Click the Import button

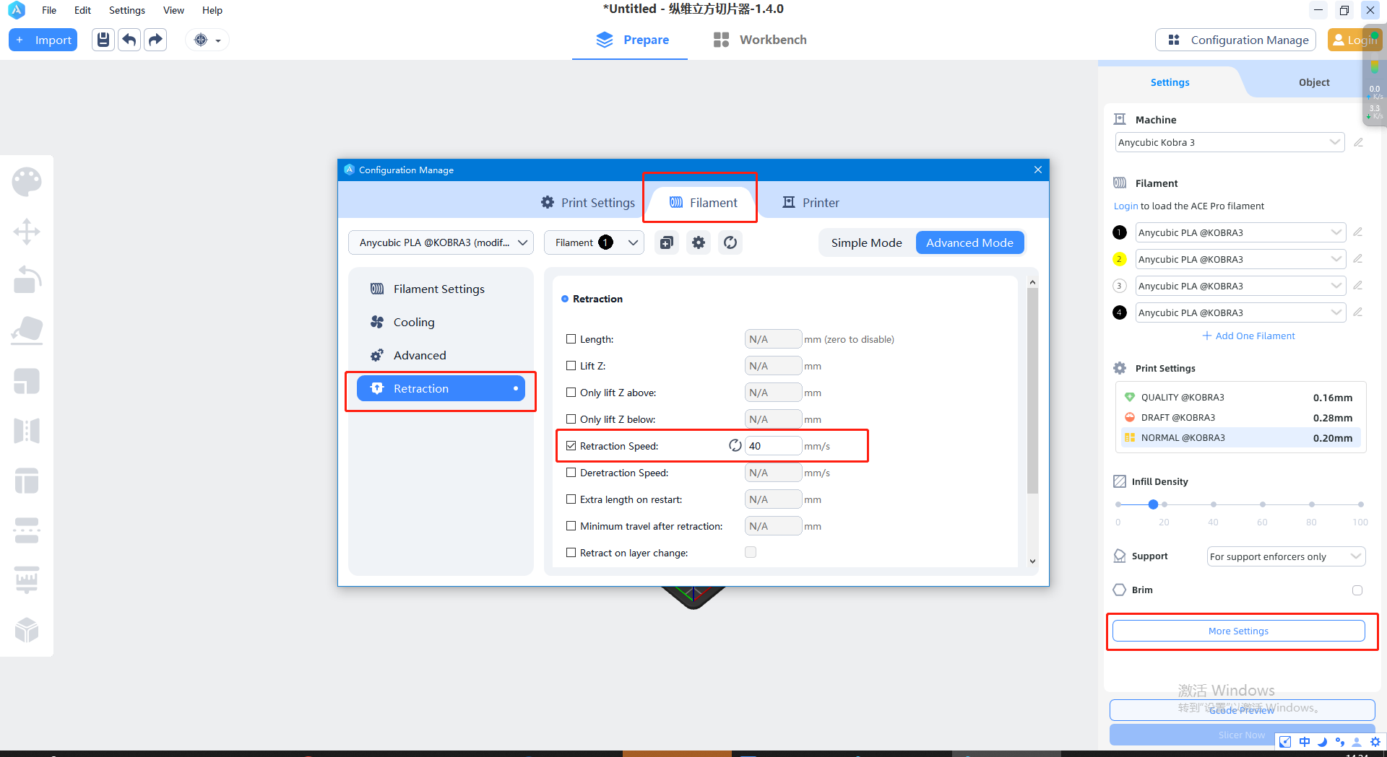(43, 40)
